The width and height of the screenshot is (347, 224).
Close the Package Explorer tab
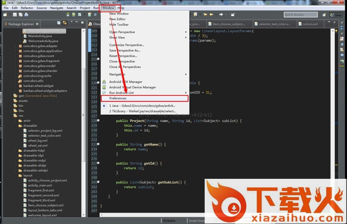(37, 24)
